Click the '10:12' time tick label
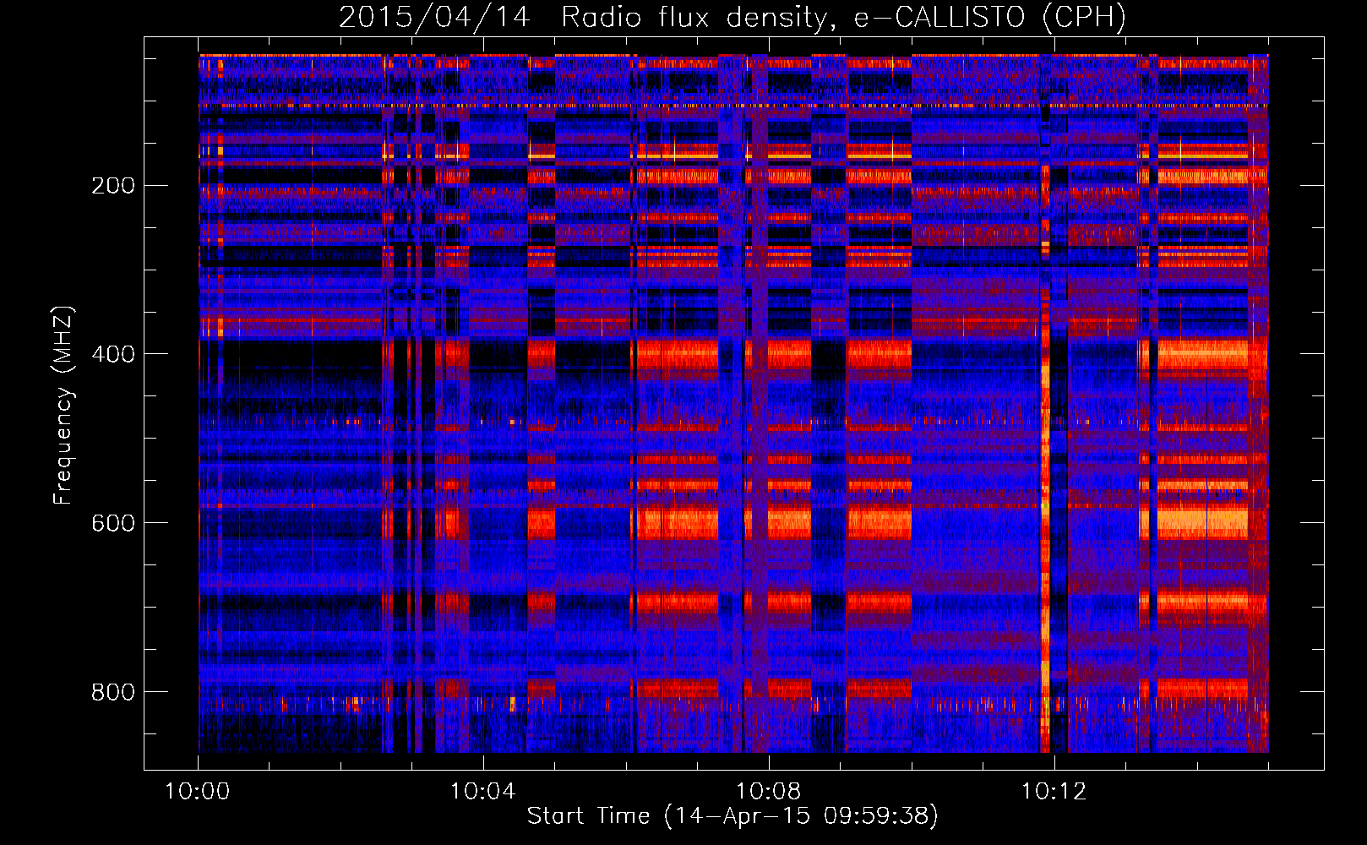1367x845 pixels. [1054, 792]
